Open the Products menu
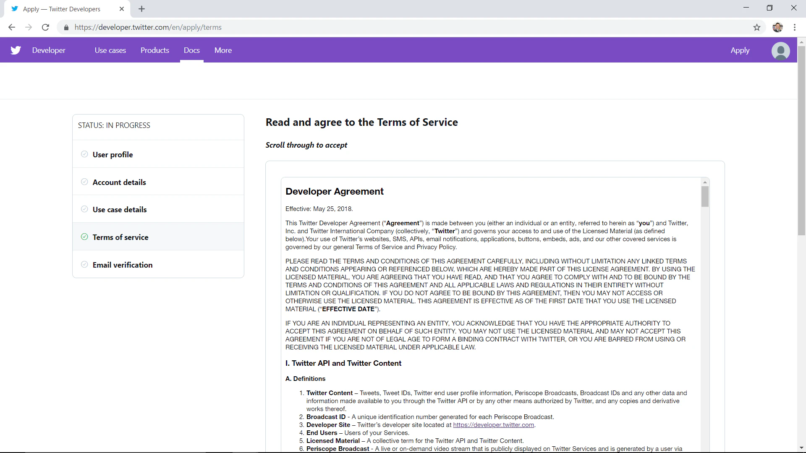 tap(155, 50)
